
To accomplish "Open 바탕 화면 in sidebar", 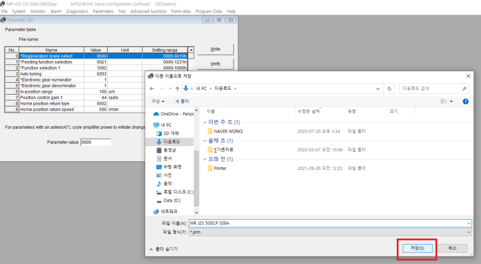I will [x=169, y=167].
